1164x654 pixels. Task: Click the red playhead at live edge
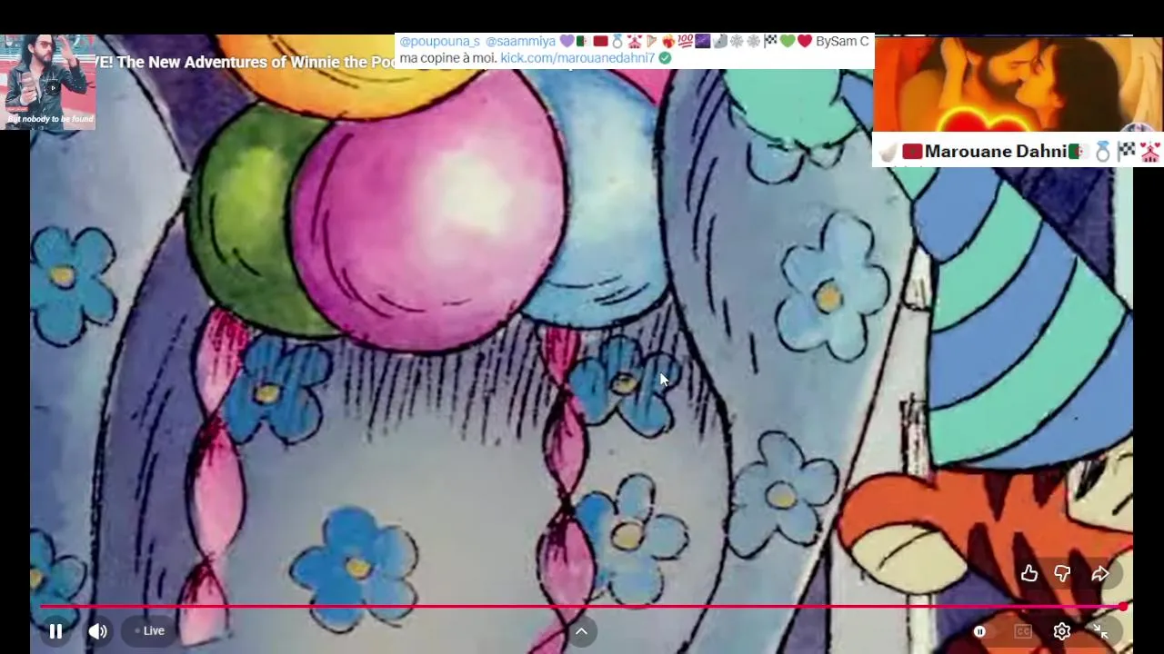point(1123,606)
